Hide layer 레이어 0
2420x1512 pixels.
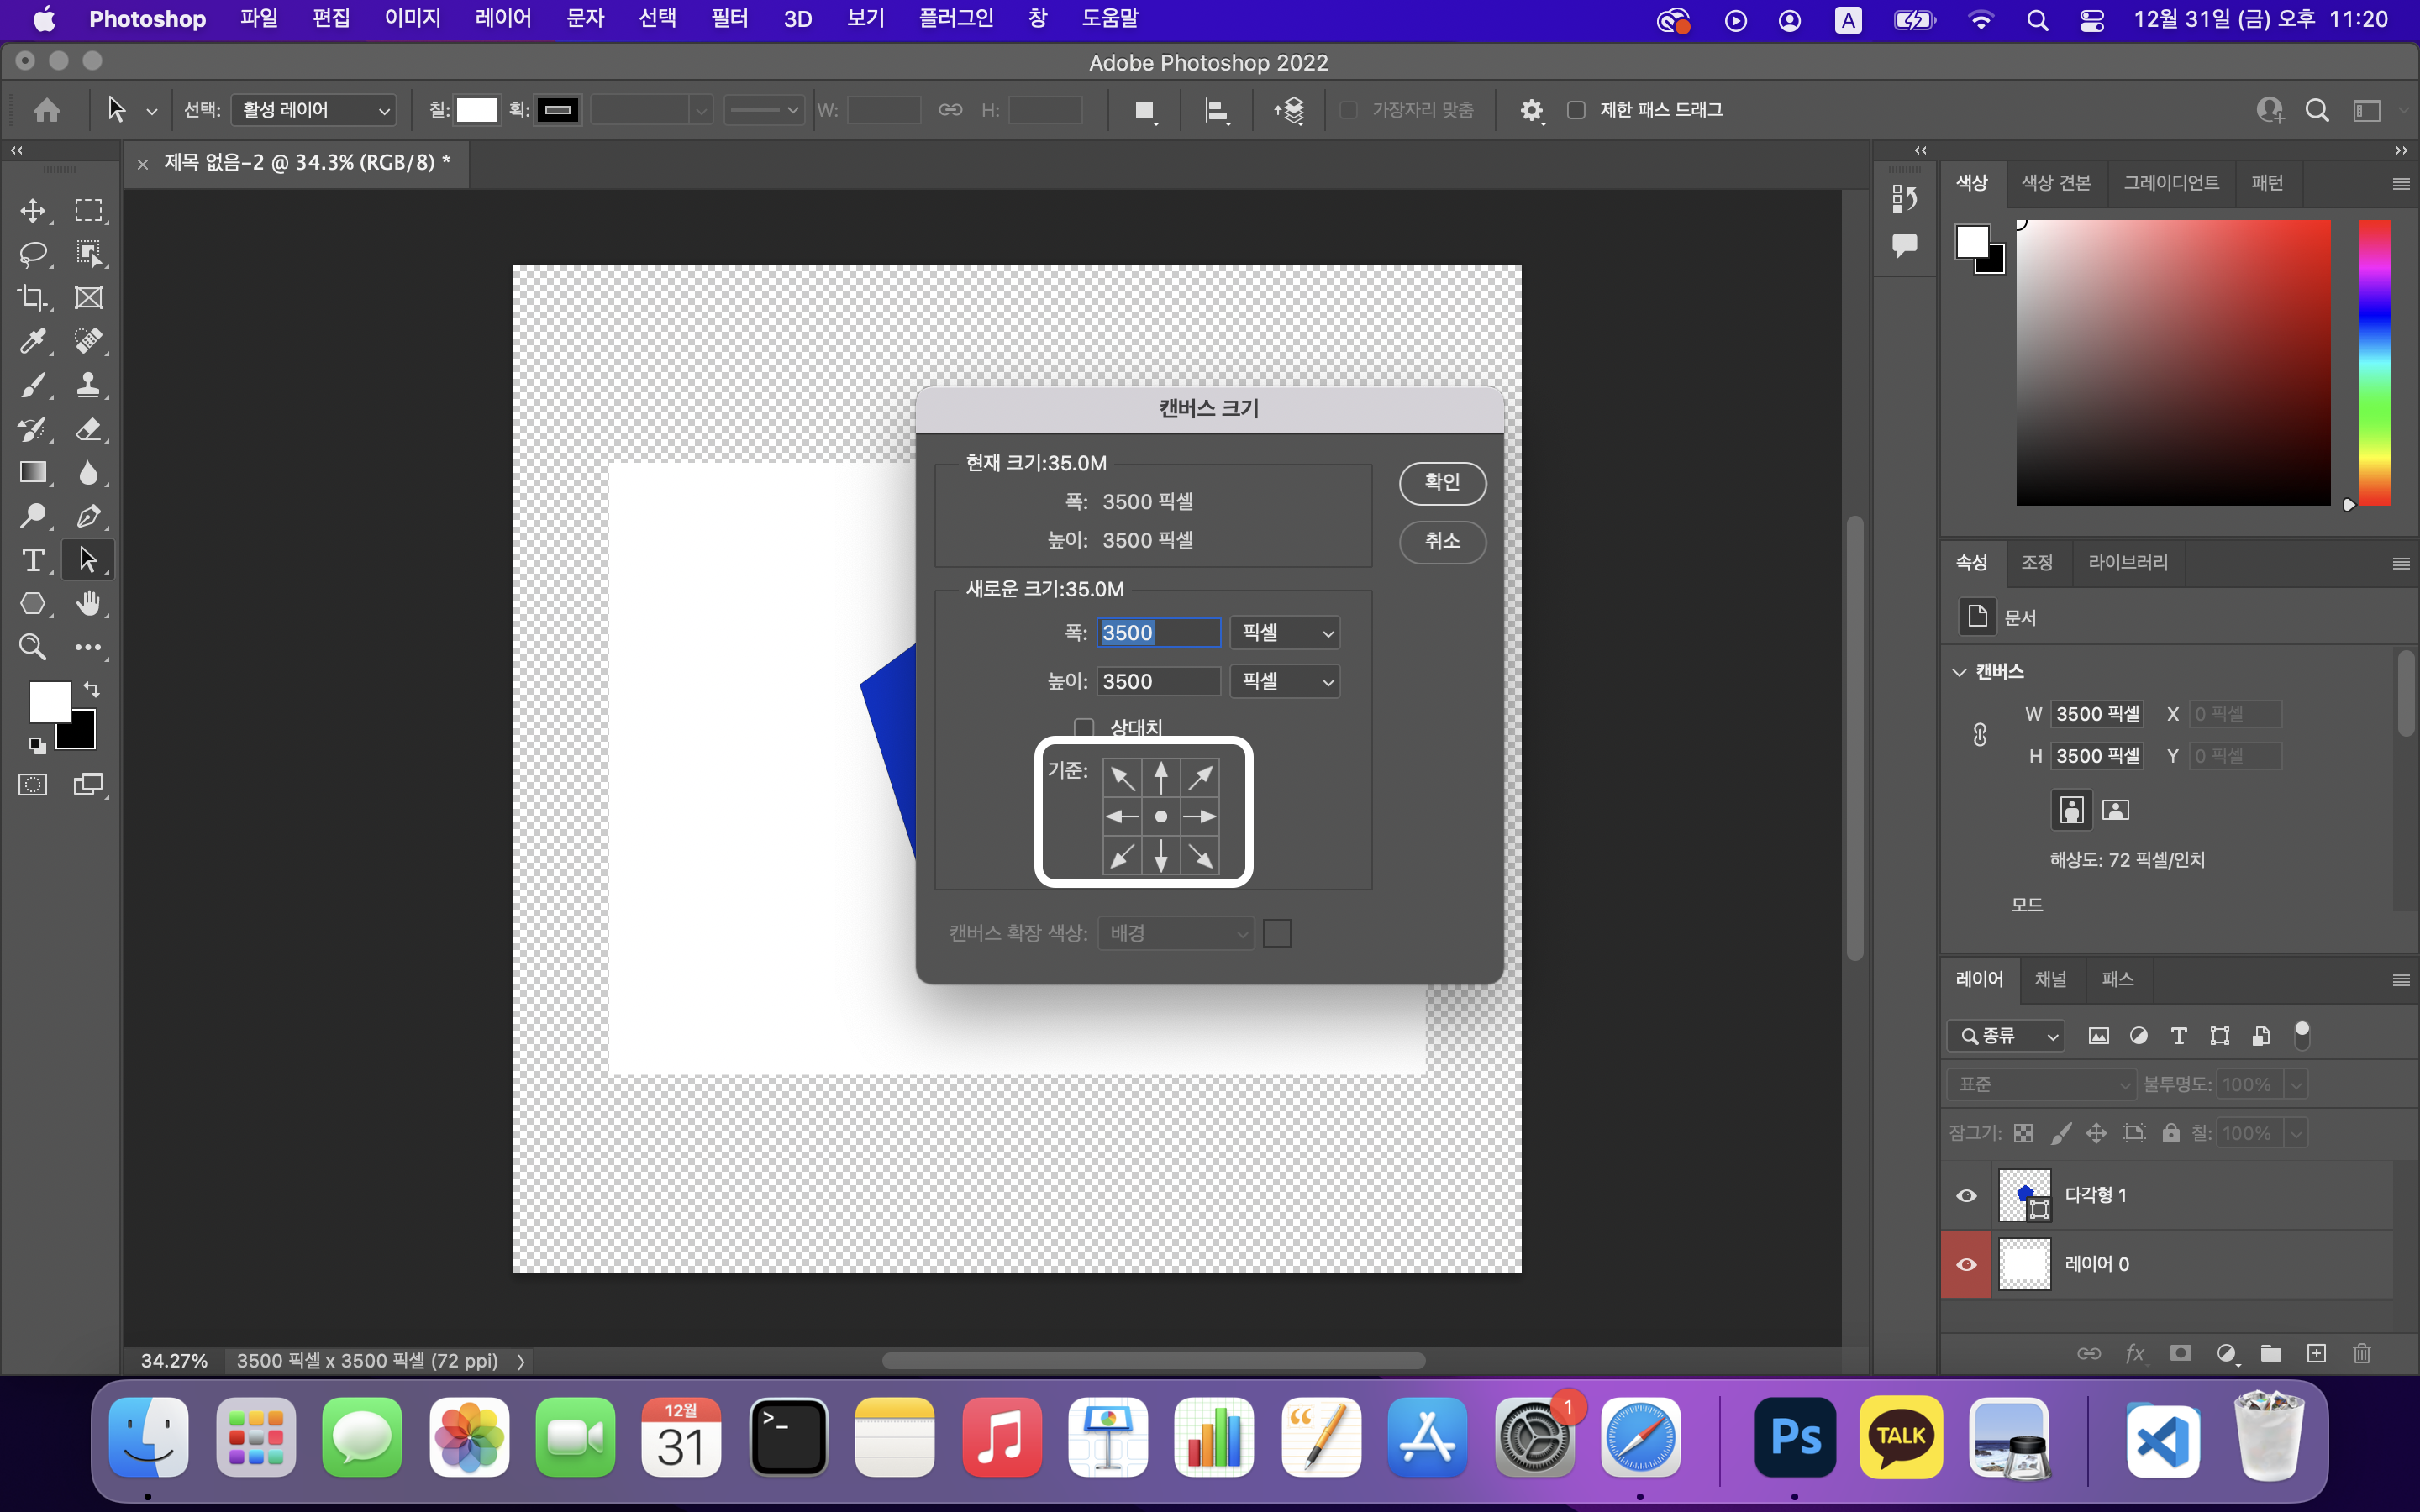coord(1966,1264)
